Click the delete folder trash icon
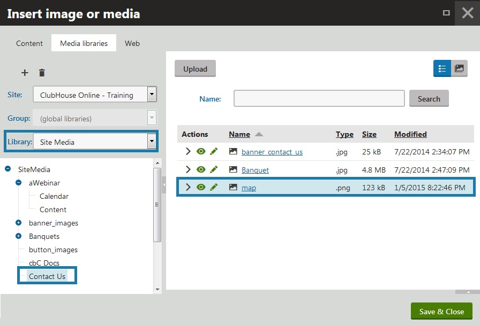This screenshot has height=326, width=480. tap(42, 73)
